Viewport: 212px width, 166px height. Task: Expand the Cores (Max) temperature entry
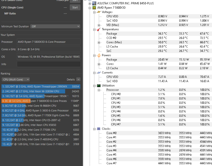(99, 43)
